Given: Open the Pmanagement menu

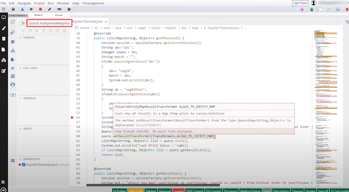Looking at the screenshot, I should click(93, 3).
